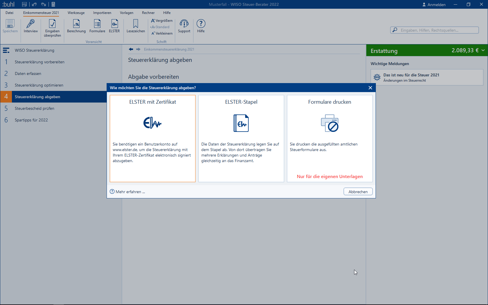Open Das ist neu für die Steuer 2021 message
Screen dimensions: 488x305
(x=427, y=77)
